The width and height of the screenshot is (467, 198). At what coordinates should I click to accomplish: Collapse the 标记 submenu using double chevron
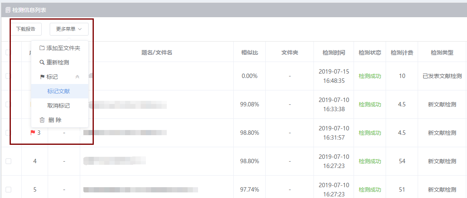pyautogui.click(x=77, y=77)
